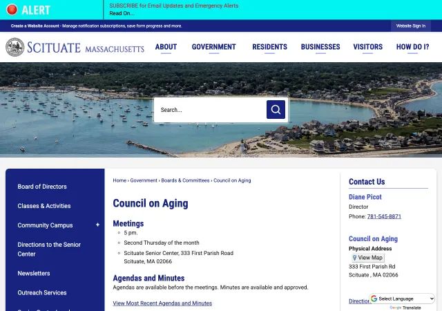442x311 pixels.
Task: Open the Subscribe for Email Updates alert
Action: pos(173,6)
